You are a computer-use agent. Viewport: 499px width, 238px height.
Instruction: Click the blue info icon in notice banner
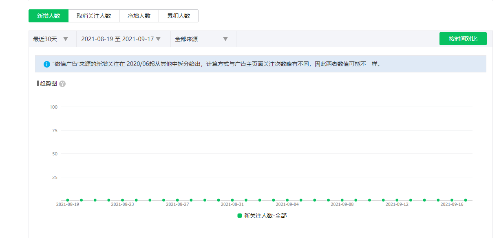coord(46,64)
